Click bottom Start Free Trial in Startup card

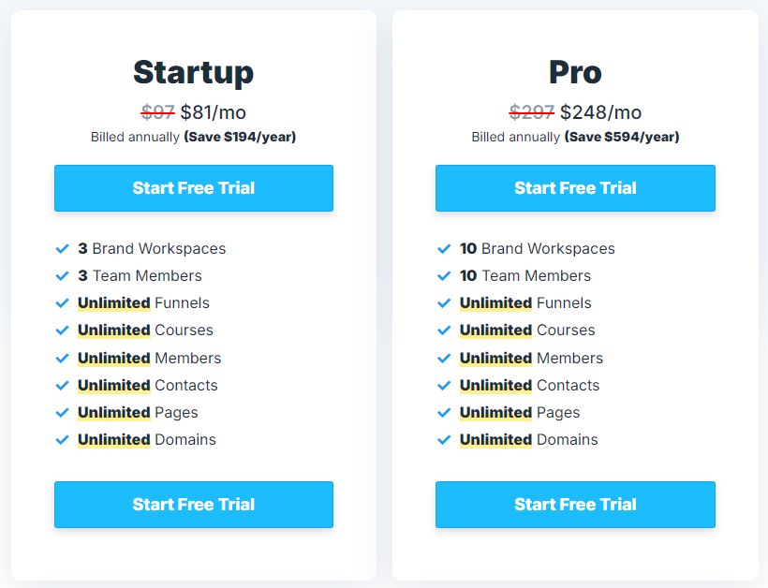click(194, 505)
